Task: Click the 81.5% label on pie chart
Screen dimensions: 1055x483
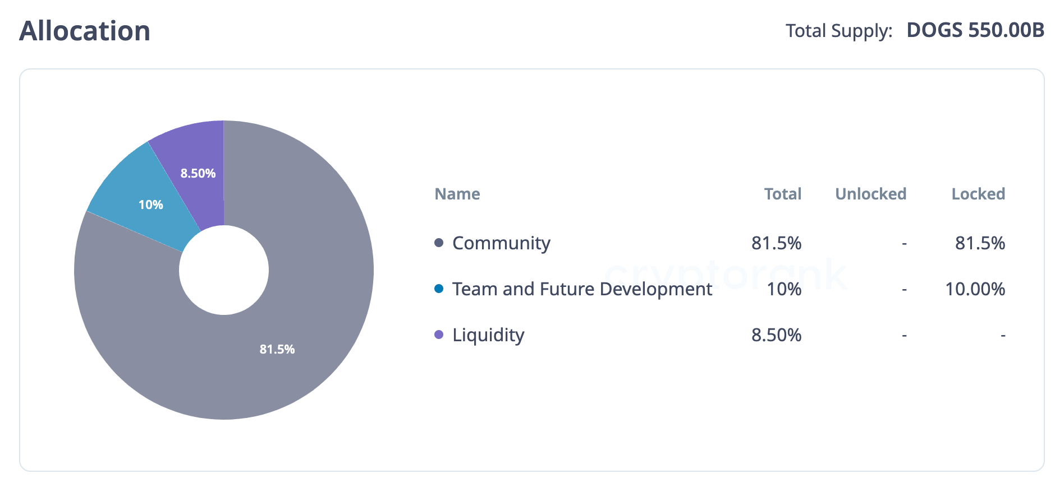Action: (x=277, y=349)
